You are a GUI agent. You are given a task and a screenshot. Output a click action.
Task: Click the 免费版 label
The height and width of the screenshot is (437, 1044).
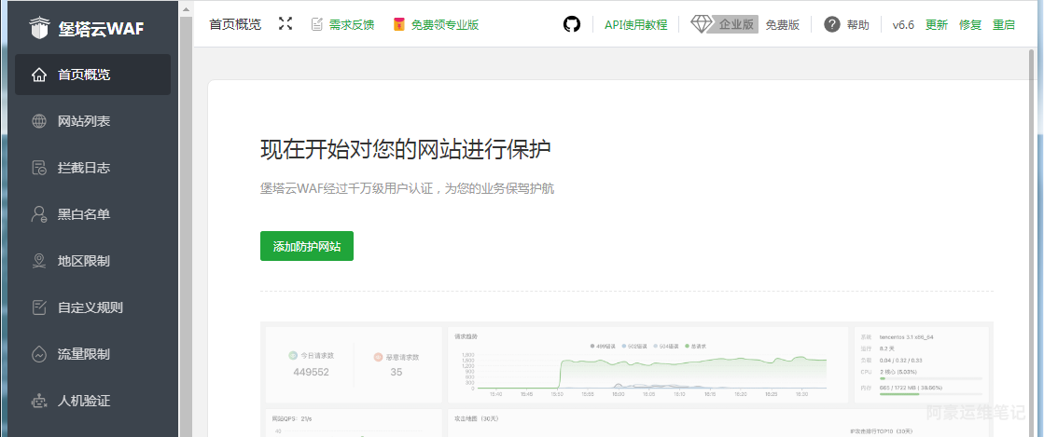pyautogui.click(x=783, y=24)
